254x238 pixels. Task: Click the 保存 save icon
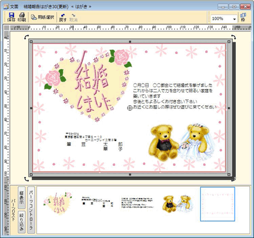click(11, 17)
